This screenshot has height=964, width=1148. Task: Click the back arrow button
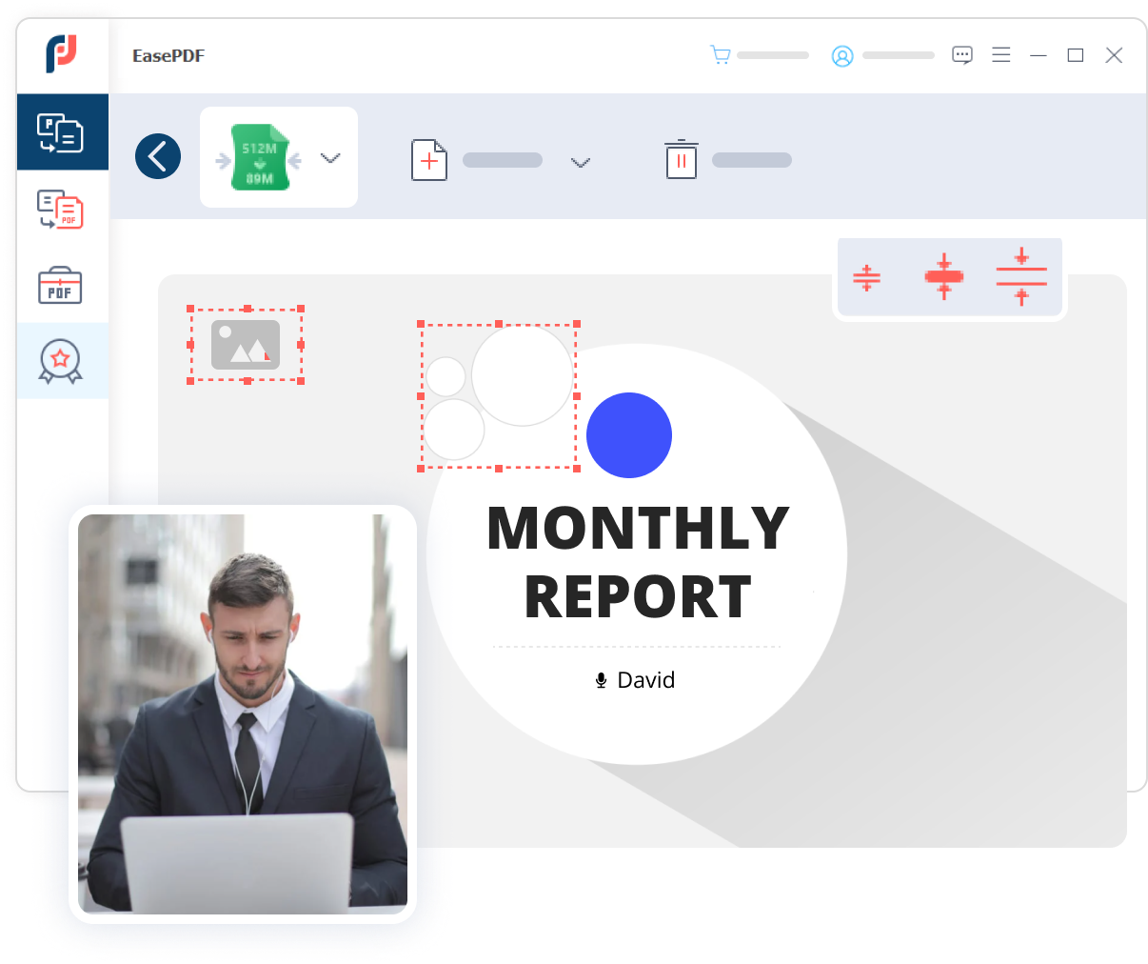pos(157,155)
